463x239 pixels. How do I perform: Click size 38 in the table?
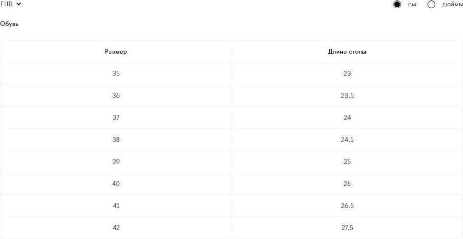click(x=116, y=140)
